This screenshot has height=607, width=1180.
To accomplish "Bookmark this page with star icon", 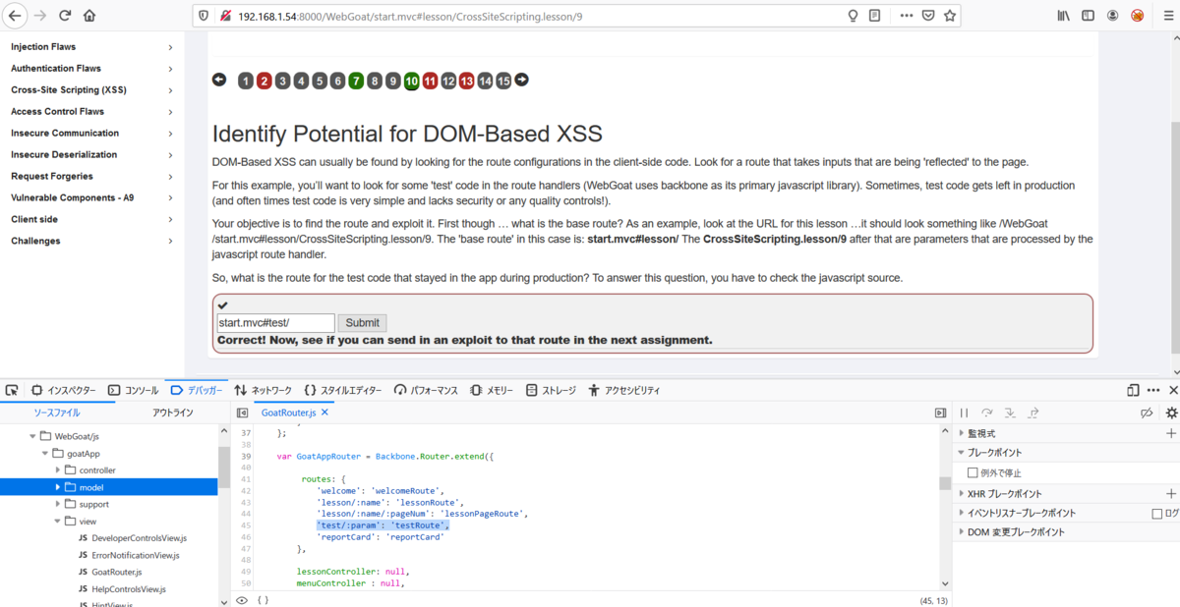I will point(949,16).
